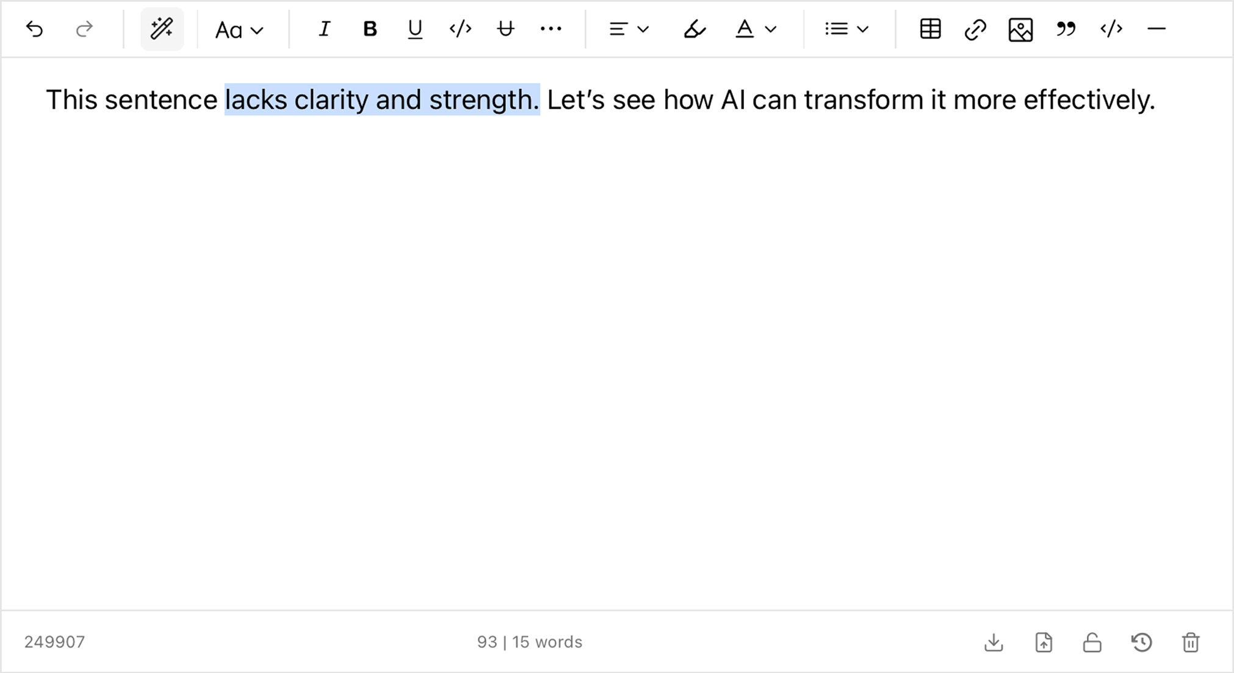
Task: Click the undo arrow
Action: point(35,29)
